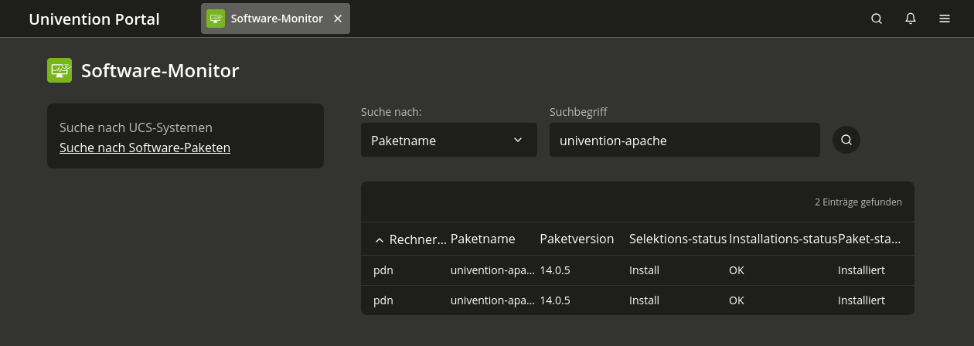Image resolution: width=974 pixels, height=346 pixels.
Task: Sort by Rechnername column
Action: pos(410,239)
